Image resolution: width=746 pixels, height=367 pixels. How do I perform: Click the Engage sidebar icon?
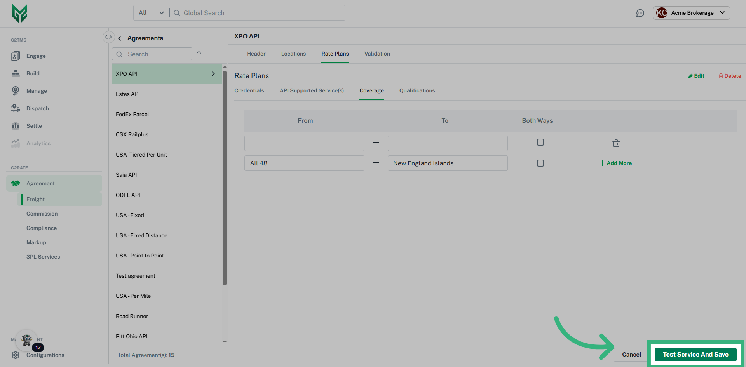click(x=16, y=56)
